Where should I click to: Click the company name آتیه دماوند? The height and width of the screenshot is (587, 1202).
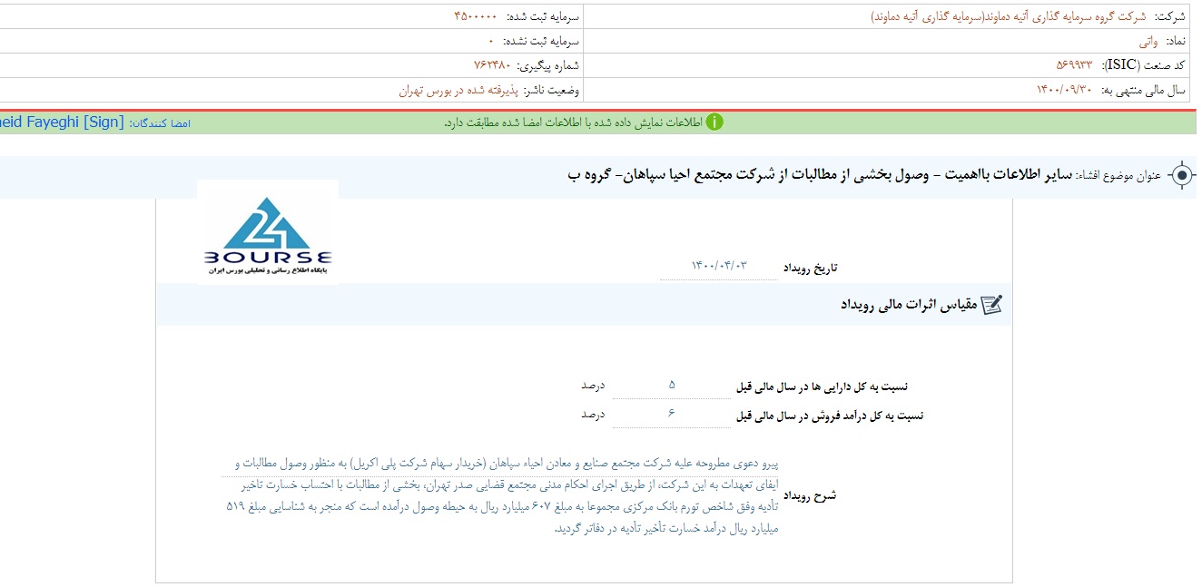coord(1008,17)
